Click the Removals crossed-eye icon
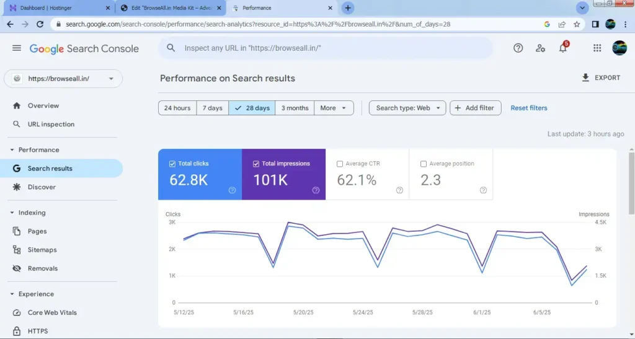 (x=17, y=268)
